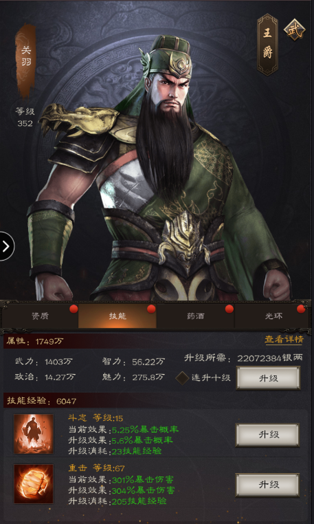Viewport: 314px width, 524px height.
Task: Open the 药酒 tab
Action: click(195, 316)
